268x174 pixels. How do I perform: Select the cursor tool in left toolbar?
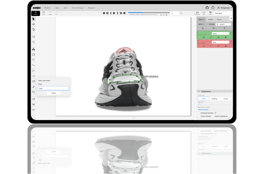point(33,19)
